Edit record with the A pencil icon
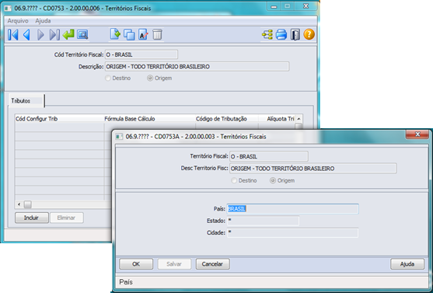This screenshot has height=293, width=433. [143, 35]
